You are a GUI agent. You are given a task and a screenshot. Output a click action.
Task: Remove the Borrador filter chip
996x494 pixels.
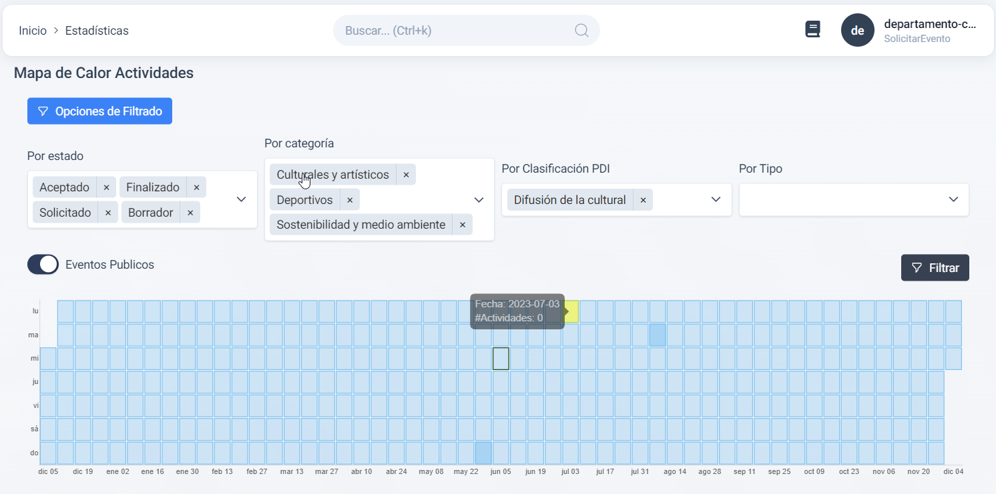coord(190,213)
